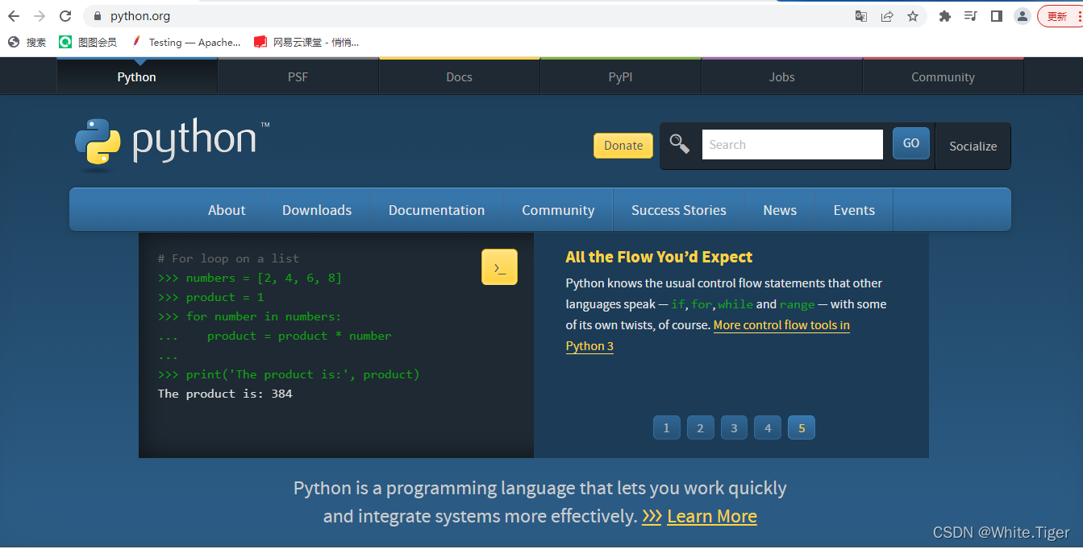
Task: Toggle the browser side panel icon
Action: (x=997, y=16)
